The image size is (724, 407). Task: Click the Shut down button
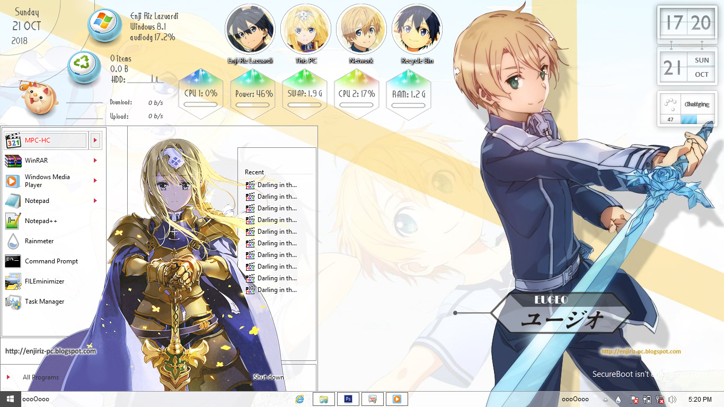tap(269, 377)
